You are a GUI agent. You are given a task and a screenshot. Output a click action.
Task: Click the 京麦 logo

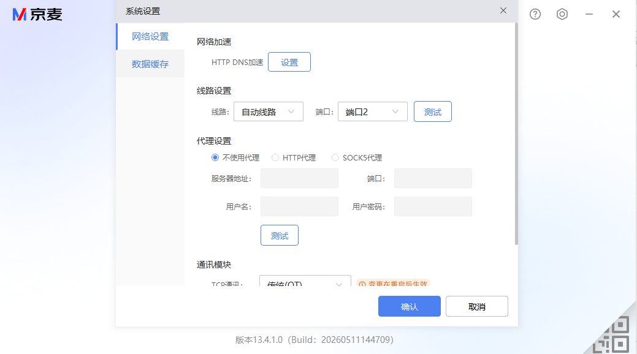[x=37, y=15]
